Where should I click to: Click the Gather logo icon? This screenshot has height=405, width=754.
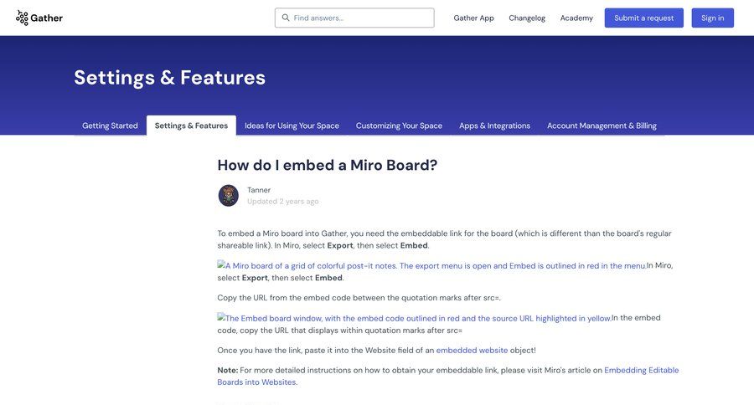(x=22, y=18)
